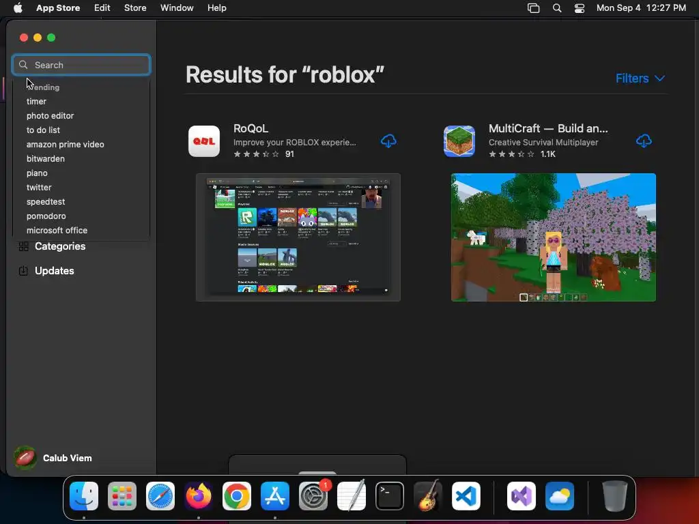
Task: Open the Store menu
Action: (x=135, y=8)
